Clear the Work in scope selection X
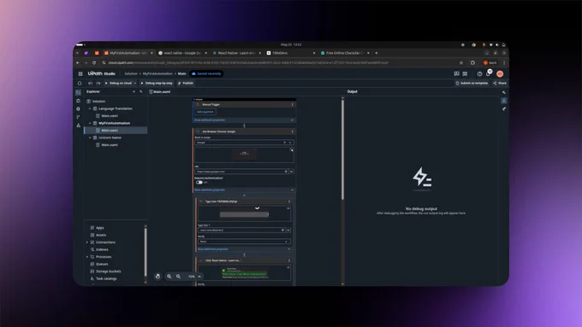The width and height of the screenshot is (582, 327). coord(285,143)
